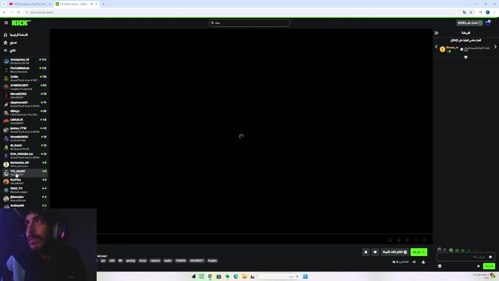The width and height of the screenshot is (499, 281).
Task: Open claymoree01 channel from sidebar
Action: (25, 104)
